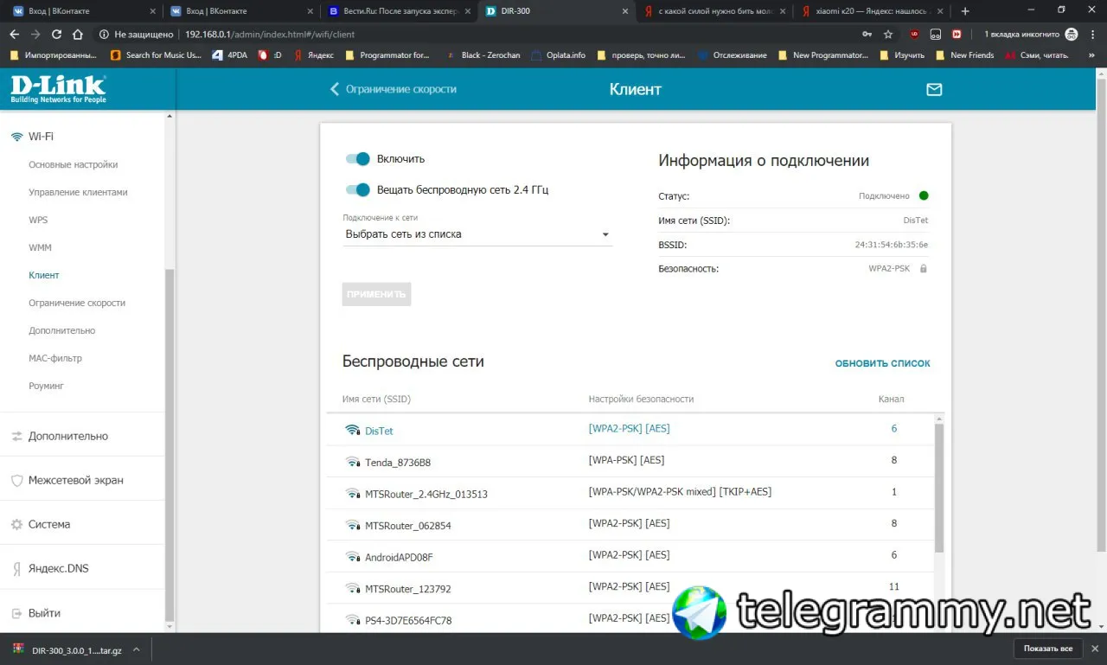Click the Яндекс.DNS icon in sidebar

tap(16, 569)
